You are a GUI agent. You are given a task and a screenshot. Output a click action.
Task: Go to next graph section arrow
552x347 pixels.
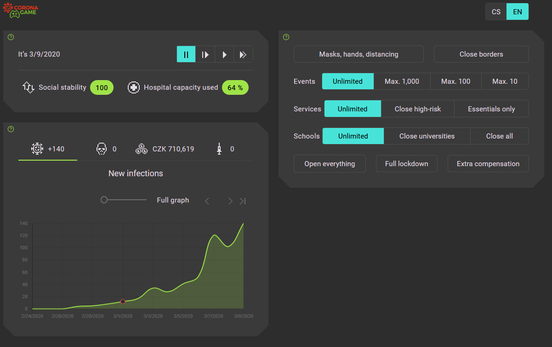[x=230, y=201]
